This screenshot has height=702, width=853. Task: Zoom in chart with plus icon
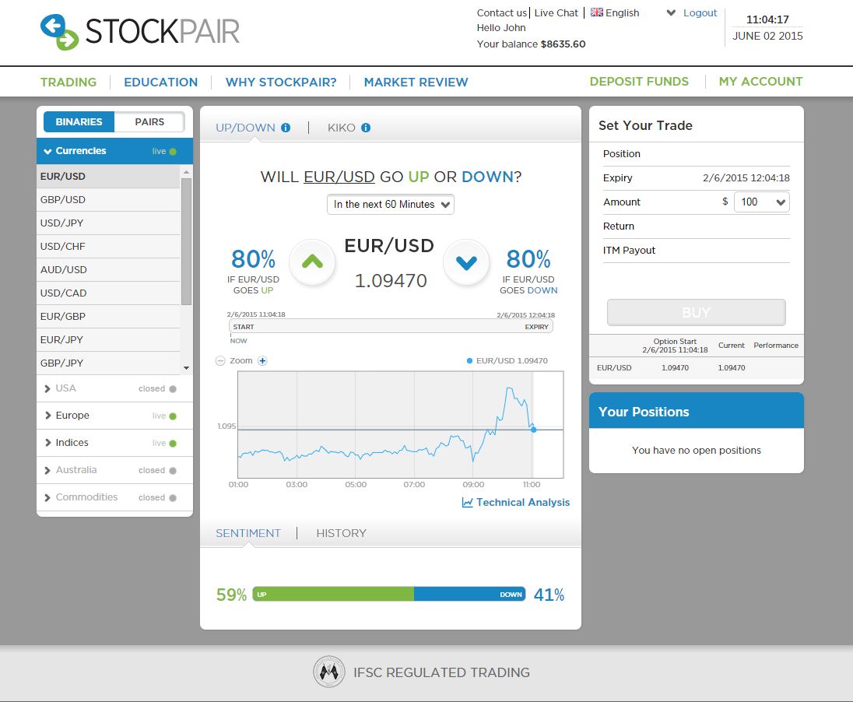[262, 361]
